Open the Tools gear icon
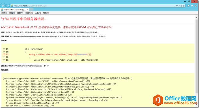Screen dimensions: 199x108 [196, 6]
